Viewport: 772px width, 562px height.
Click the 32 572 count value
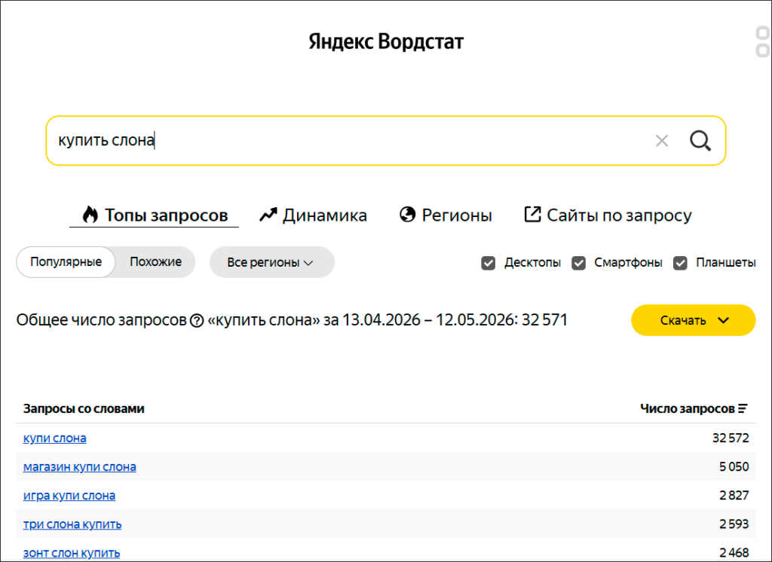[x=731, y=438]
